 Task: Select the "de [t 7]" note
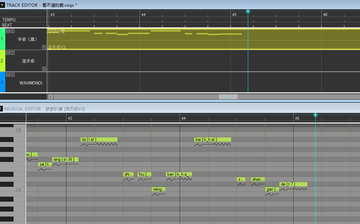point(293,184)
